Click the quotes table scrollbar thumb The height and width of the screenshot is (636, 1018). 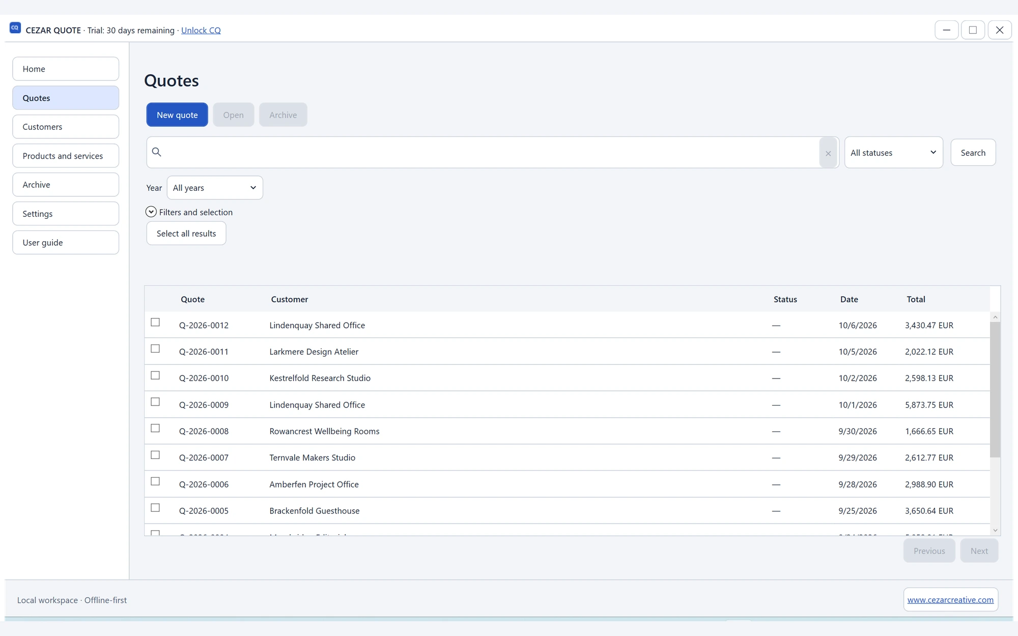[x=995, y=389]
